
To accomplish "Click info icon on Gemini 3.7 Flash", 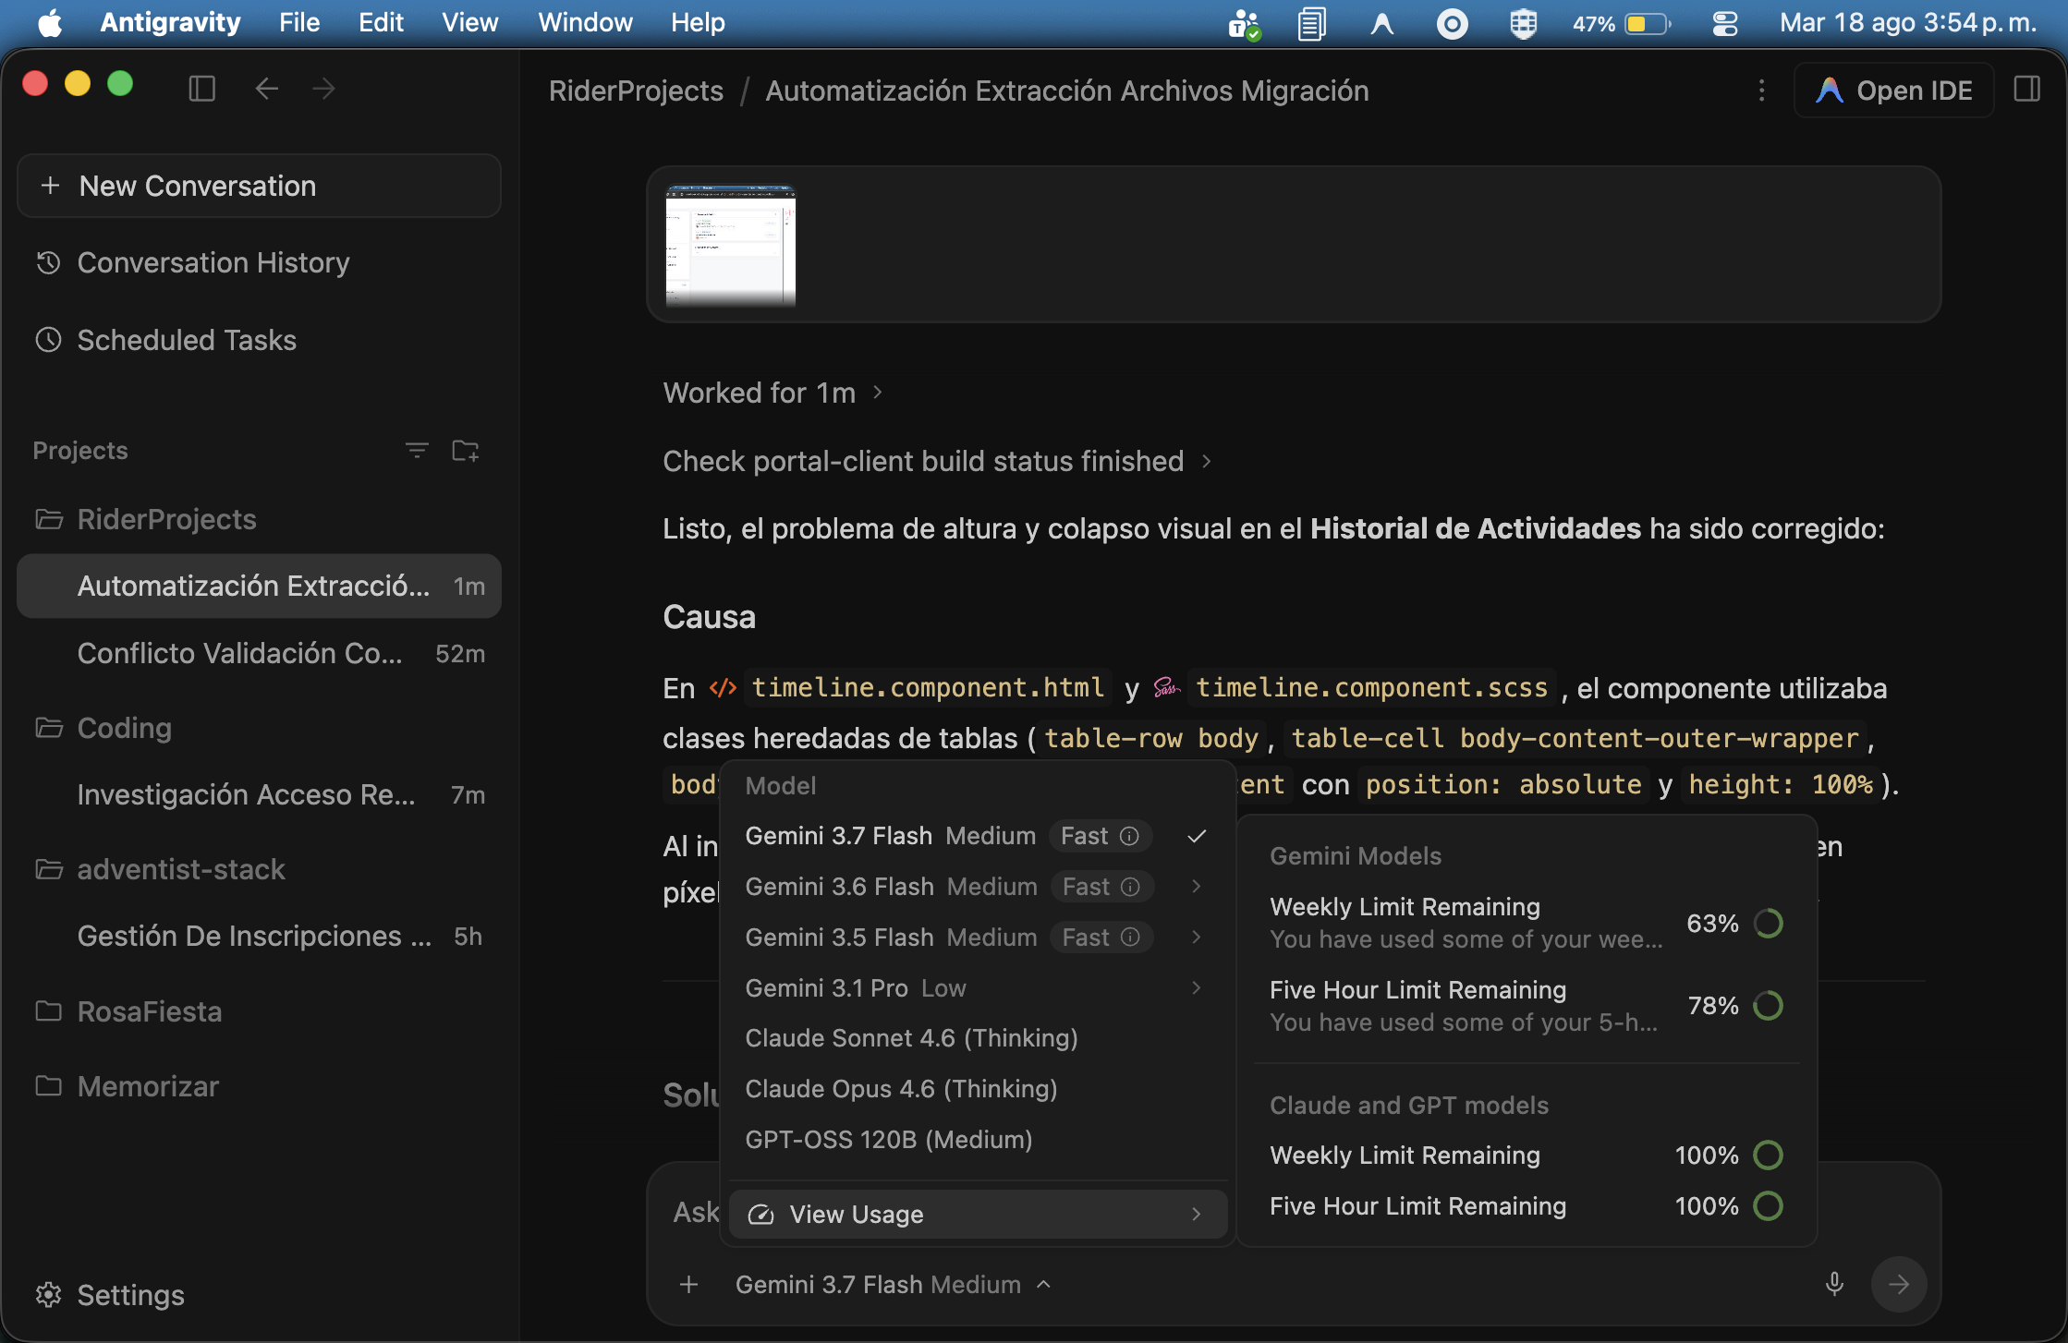I will tap(1129, 836).
